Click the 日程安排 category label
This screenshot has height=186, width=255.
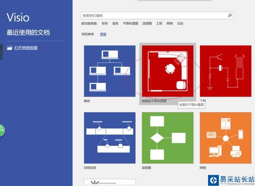[90, 168]
